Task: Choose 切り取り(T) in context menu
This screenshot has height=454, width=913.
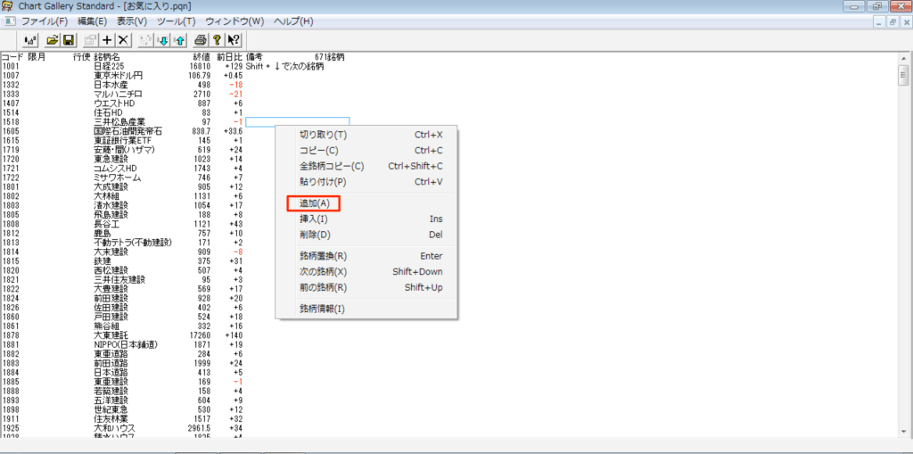Action: 366,135
